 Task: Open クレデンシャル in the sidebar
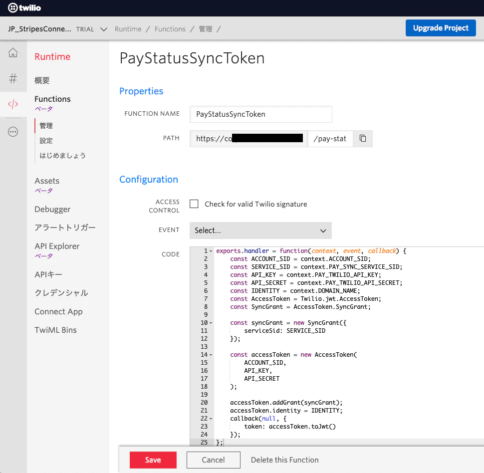[x=61, y=293]
